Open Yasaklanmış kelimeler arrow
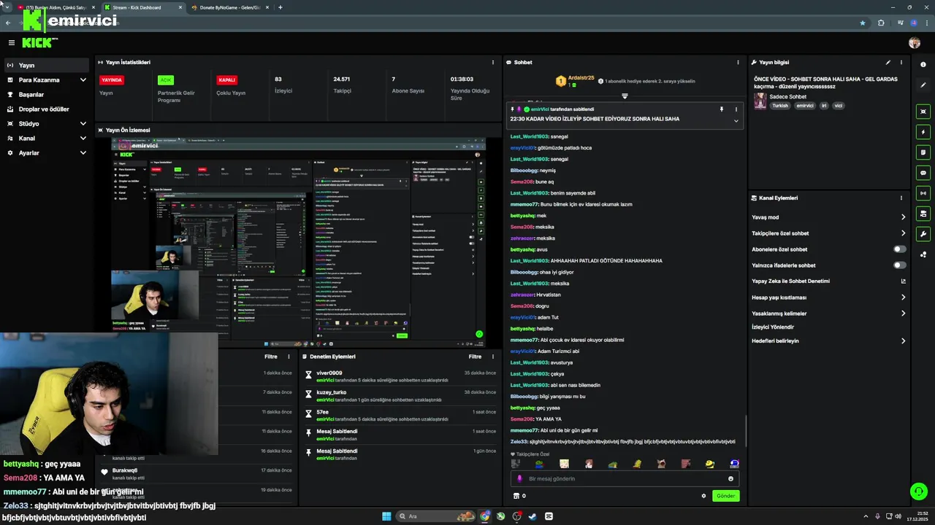This screenshot has width=935, height=525. tap(903, 314)
